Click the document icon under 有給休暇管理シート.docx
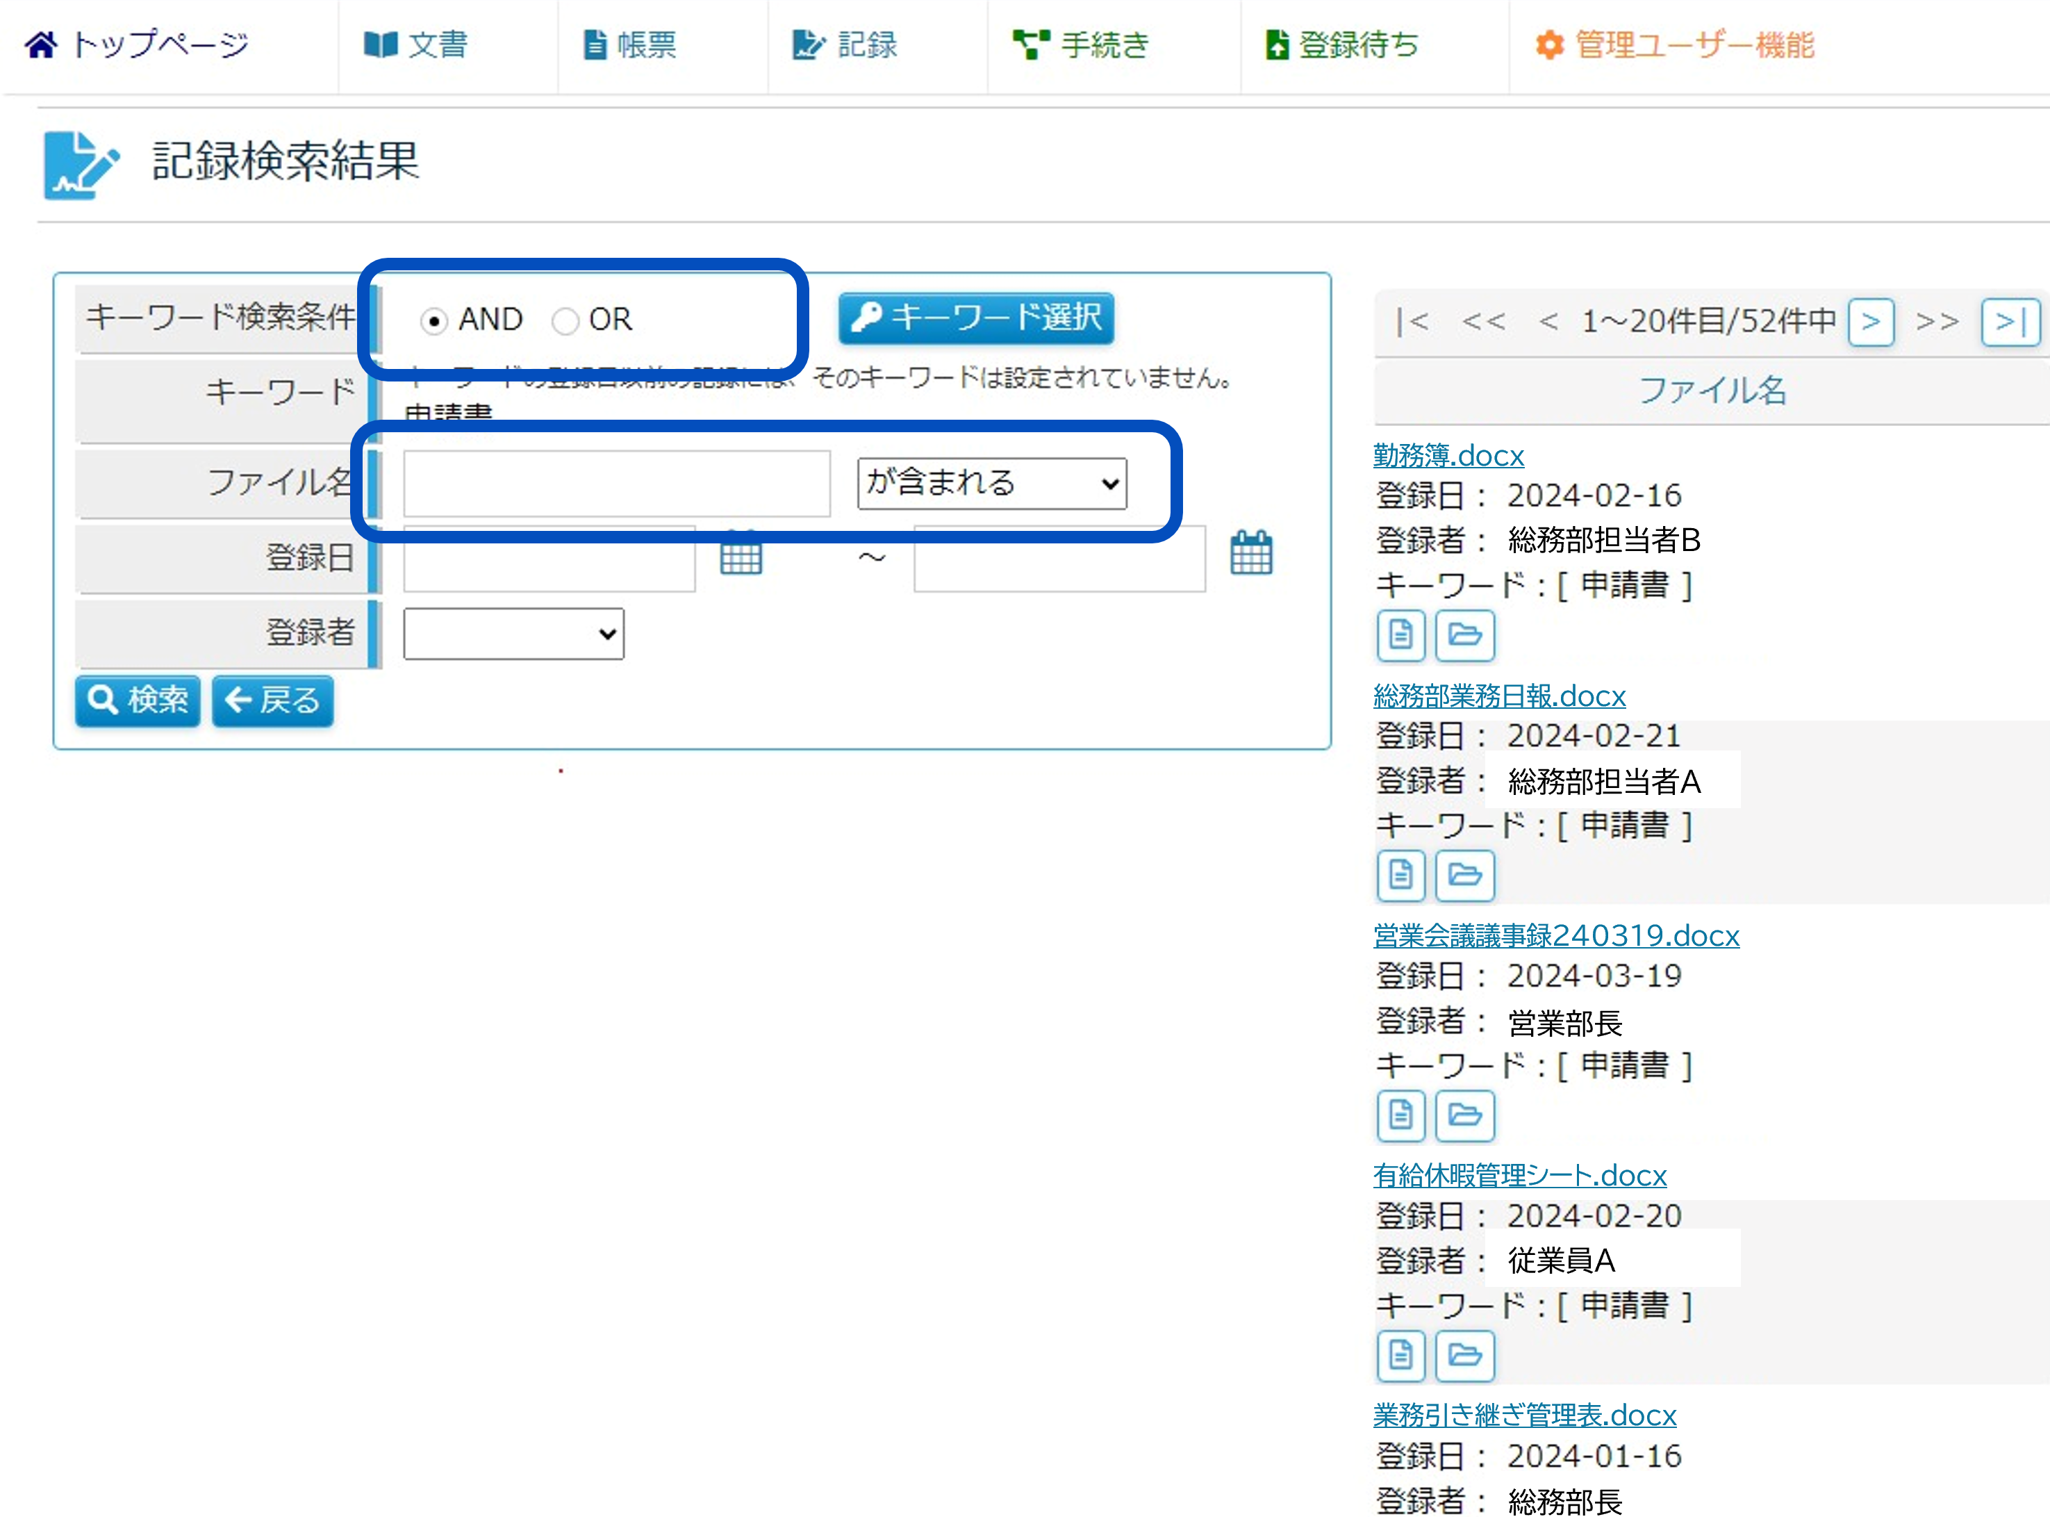Screen dimensions: 2050x1535 [1399, 1355]
